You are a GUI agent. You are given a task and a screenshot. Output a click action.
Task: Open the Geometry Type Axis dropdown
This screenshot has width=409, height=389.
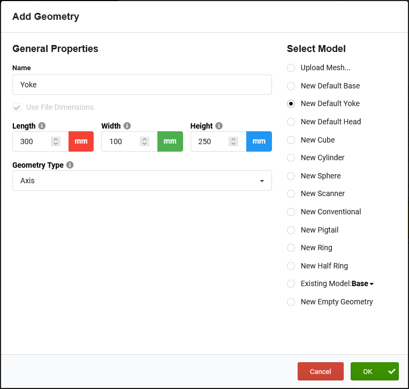tap(142, 181)
